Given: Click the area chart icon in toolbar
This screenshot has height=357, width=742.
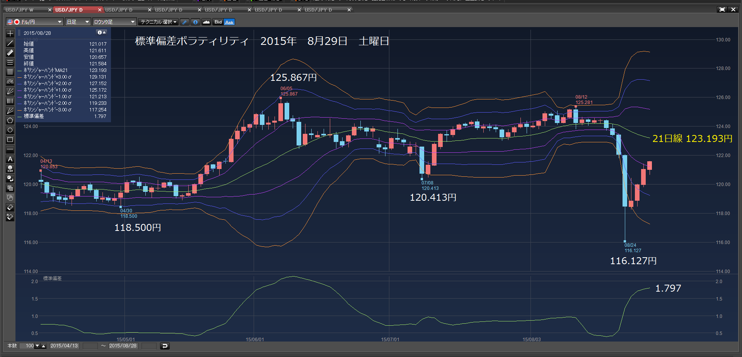Looking at the screenshot, I should coord(206,22).
